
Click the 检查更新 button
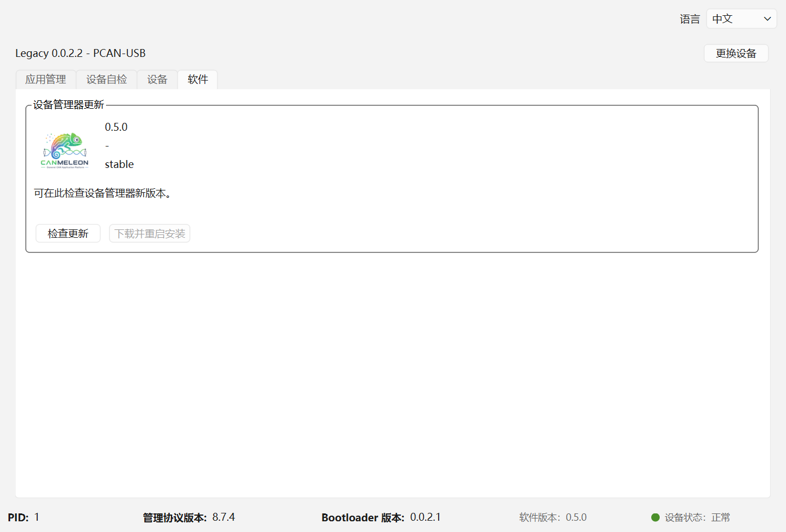(68, 233)
